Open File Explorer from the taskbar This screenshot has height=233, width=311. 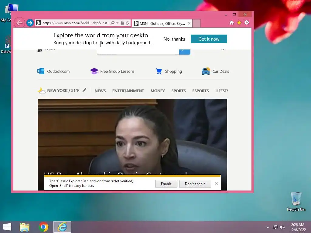pyautogui.click(x=25, y=227)
